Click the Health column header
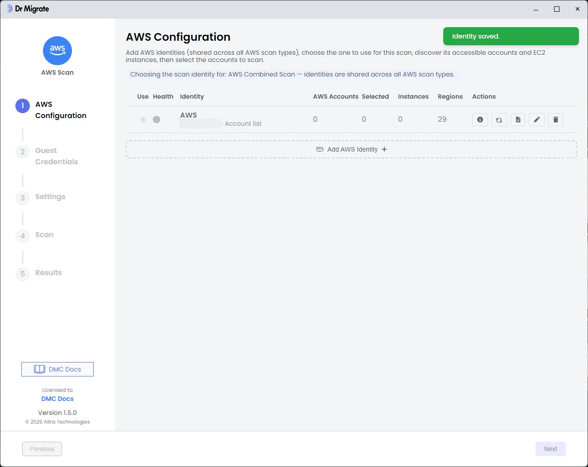Screen dimensions: 588x467 point(163,96)
